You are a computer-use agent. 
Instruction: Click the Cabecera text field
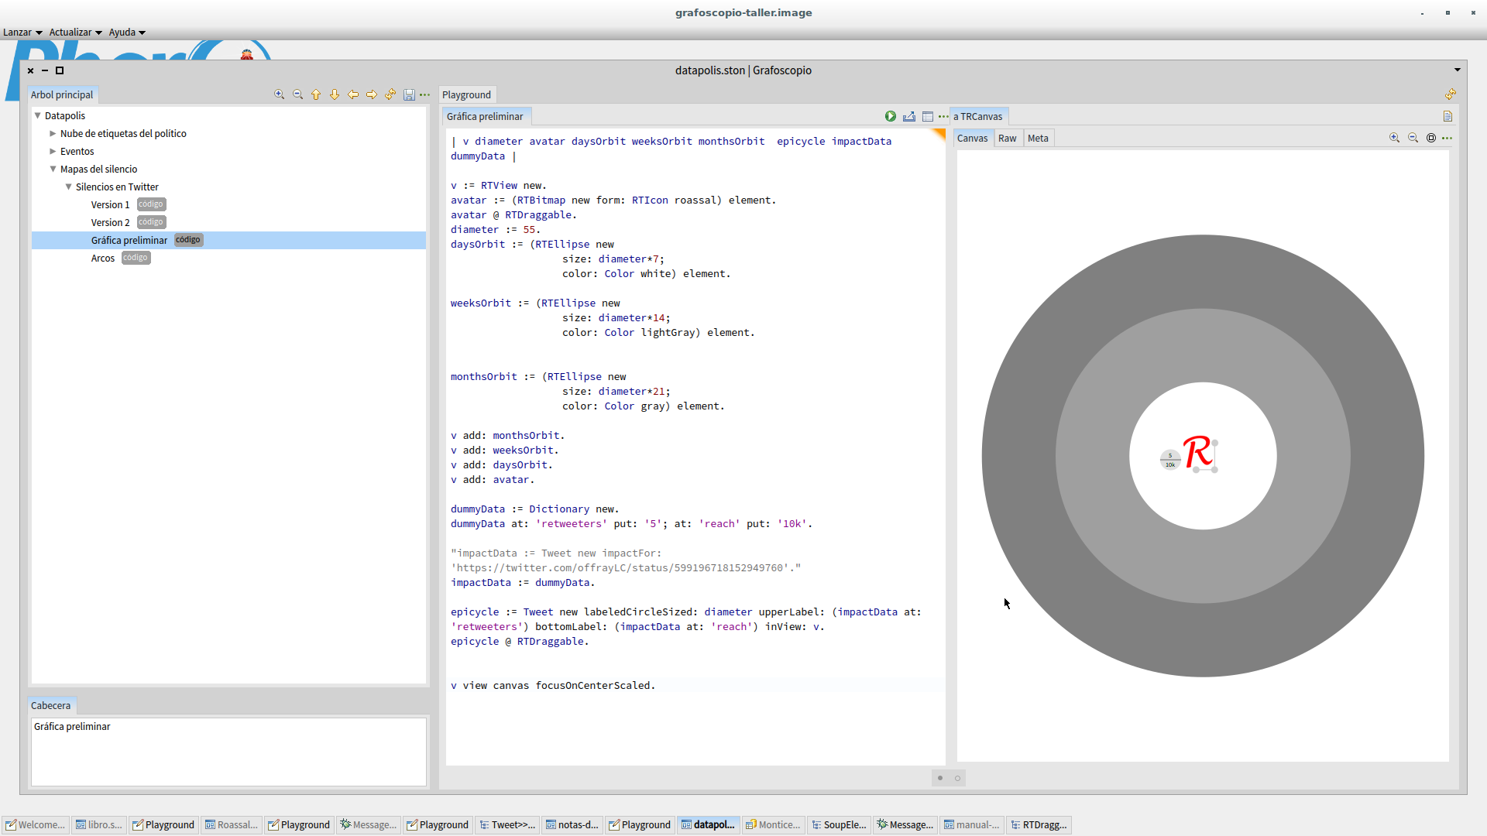228,751
